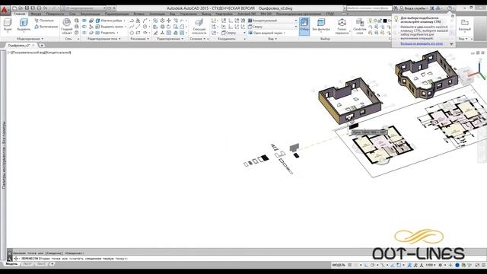
Task: Toggle grid display in the status bar
Action: pyautogui.click(x=350, y=265)
